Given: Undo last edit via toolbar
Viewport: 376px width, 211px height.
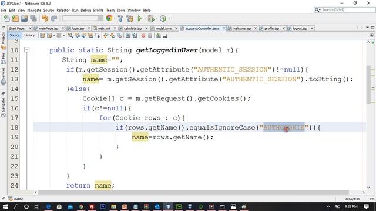Looking at the screenshot, I should [x=45, y=18].
